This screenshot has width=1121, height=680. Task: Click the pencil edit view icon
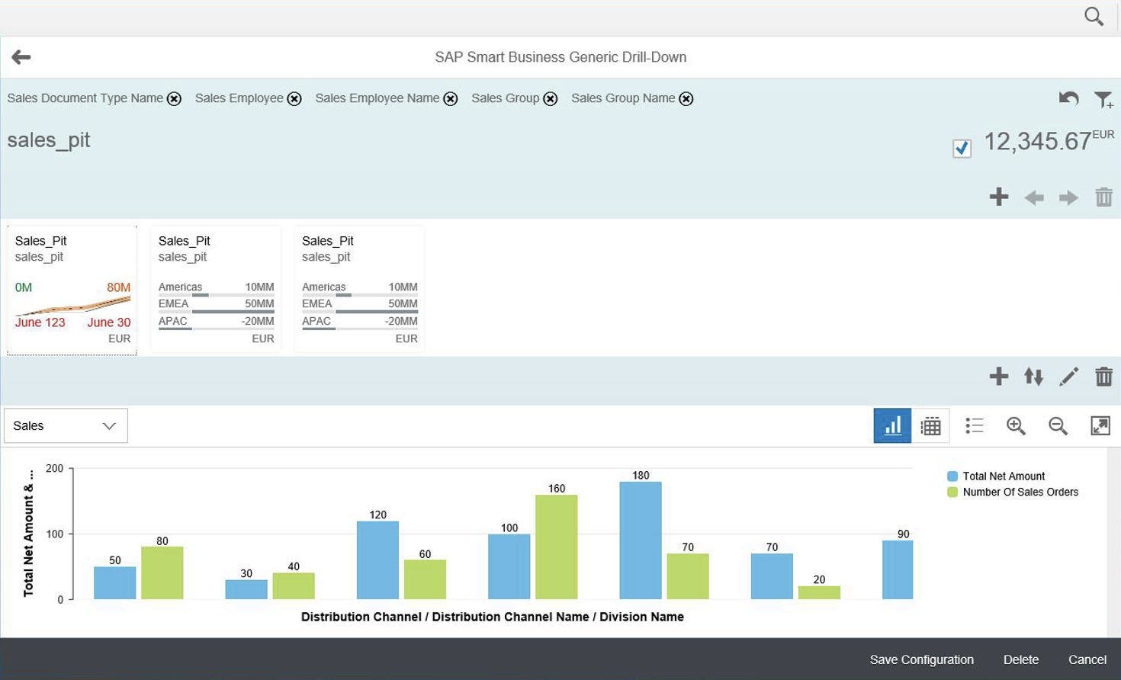(1068, 376)
